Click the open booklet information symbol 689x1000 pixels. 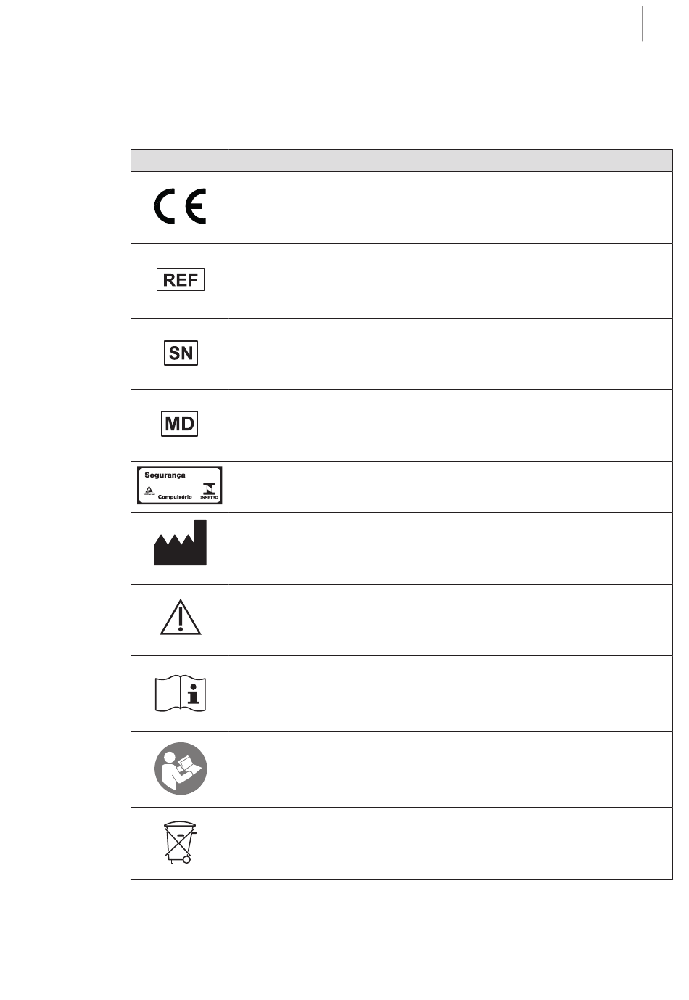[x=181, y=693]
